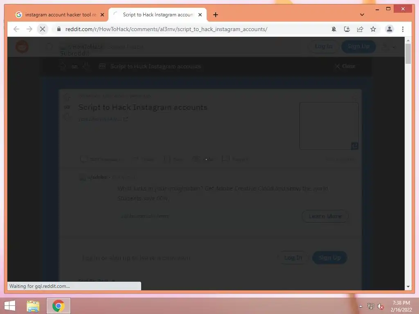This screenshot has width=419, height=314.
Task: Upvote the post in the overlay bar
Action: 63,66
